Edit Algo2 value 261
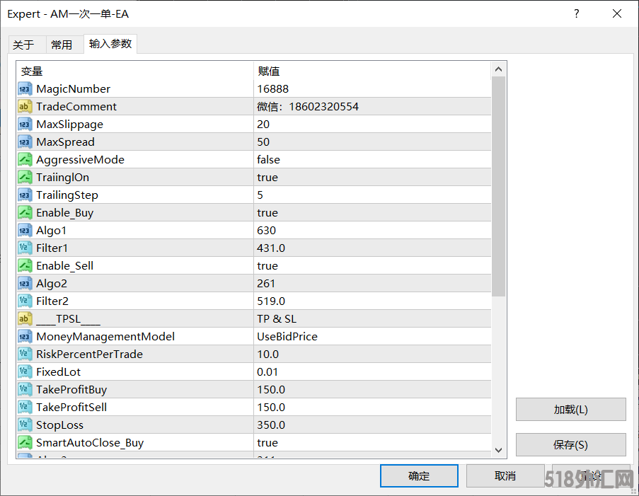The image size is (639, 496). [372, 284]
